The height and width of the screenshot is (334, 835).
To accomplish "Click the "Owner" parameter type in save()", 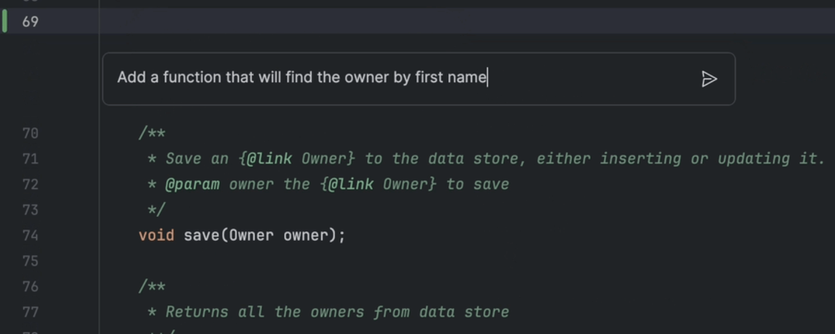I will (x=251, y=235).
